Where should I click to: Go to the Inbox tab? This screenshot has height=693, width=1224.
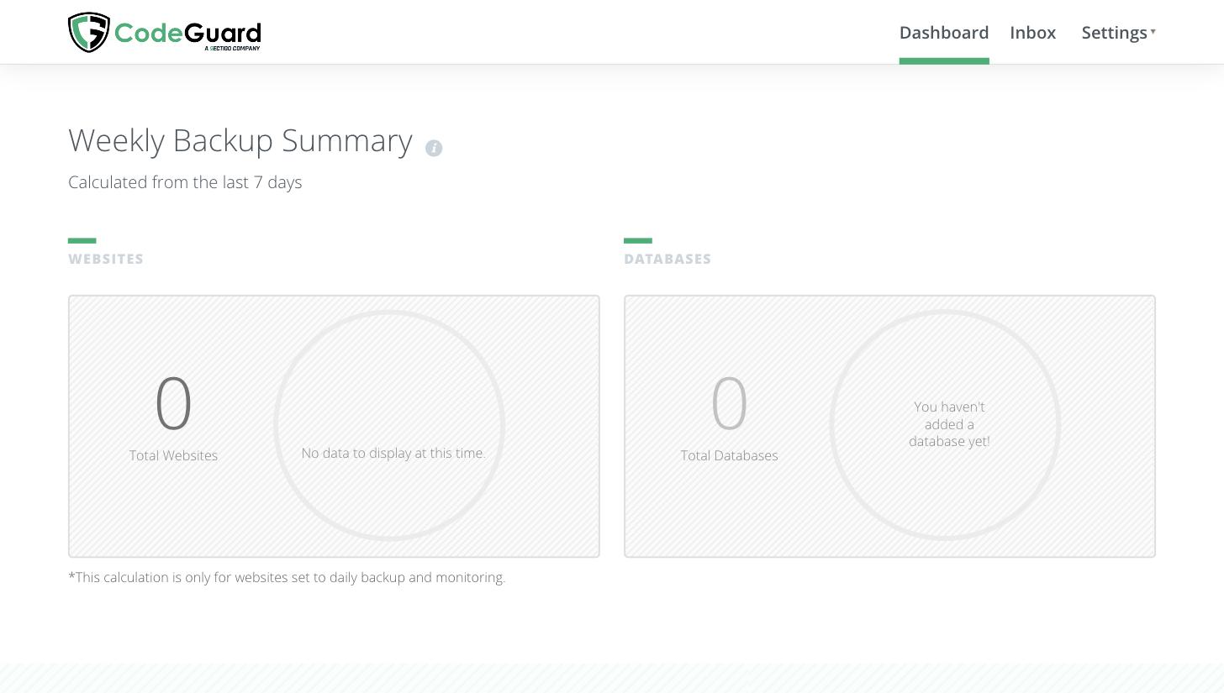[x=1033, y=33]
